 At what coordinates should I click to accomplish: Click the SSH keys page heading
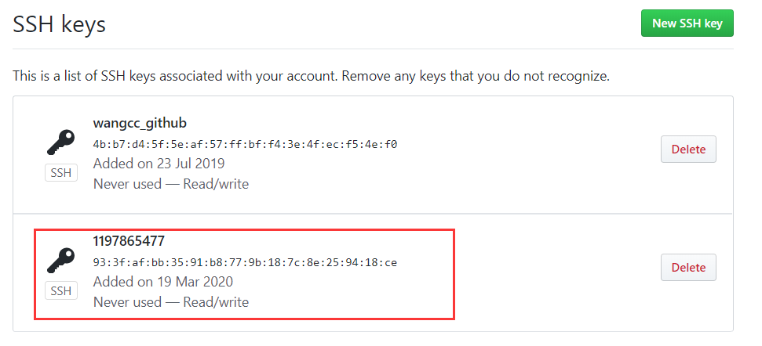(x=60, y=23)
